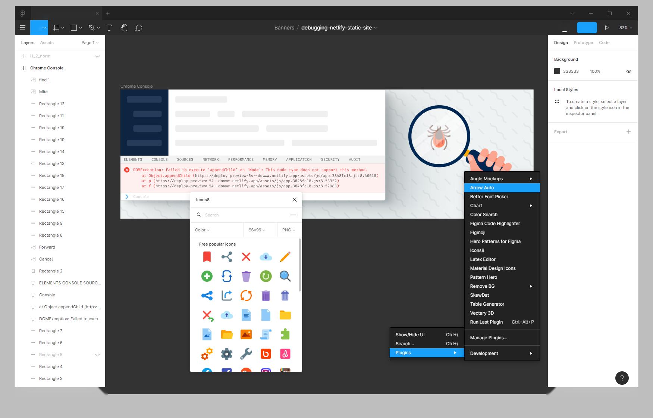Select the Text tool
The image size is (653, 418).
pos(109,28)
